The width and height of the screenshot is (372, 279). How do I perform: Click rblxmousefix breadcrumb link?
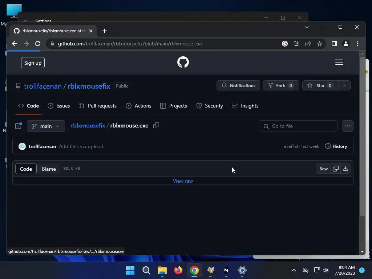pos(88,125)
